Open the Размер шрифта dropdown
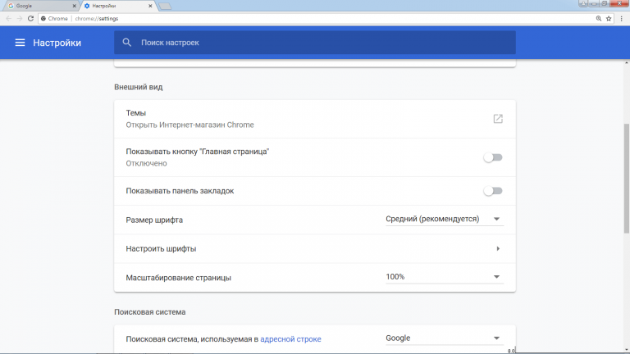The height and width of the screenshot is (354, 630). point(443,220)
